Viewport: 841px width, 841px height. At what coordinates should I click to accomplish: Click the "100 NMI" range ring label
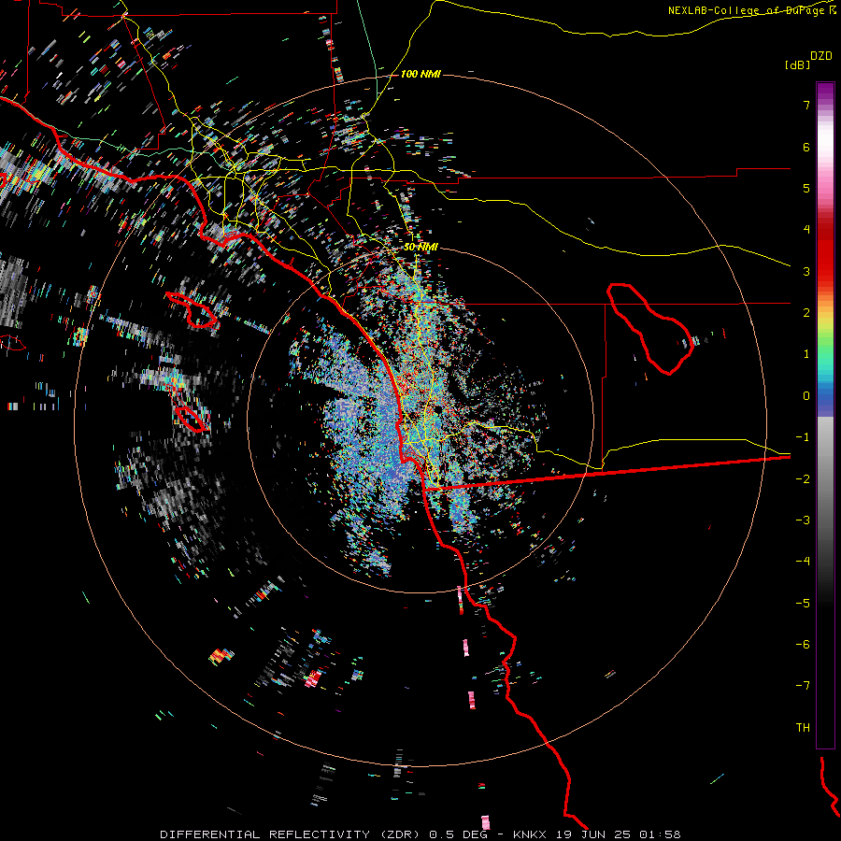coord(420,74)
